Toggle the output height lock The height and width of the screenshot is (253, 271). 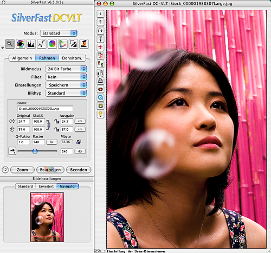click(57, 129)
